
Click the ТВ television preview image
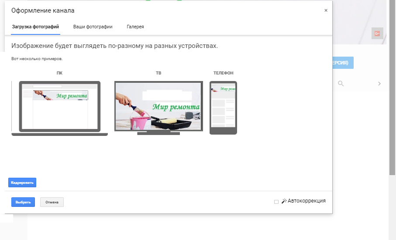point(158,107)
